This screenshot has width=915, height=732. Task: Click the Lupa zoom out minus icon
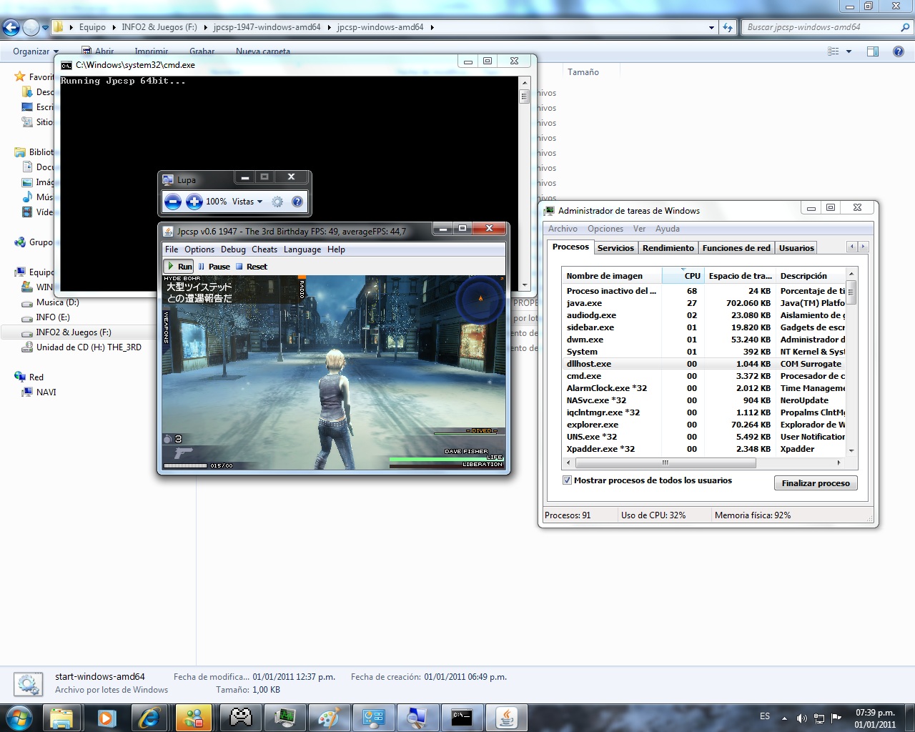point(172,202)
